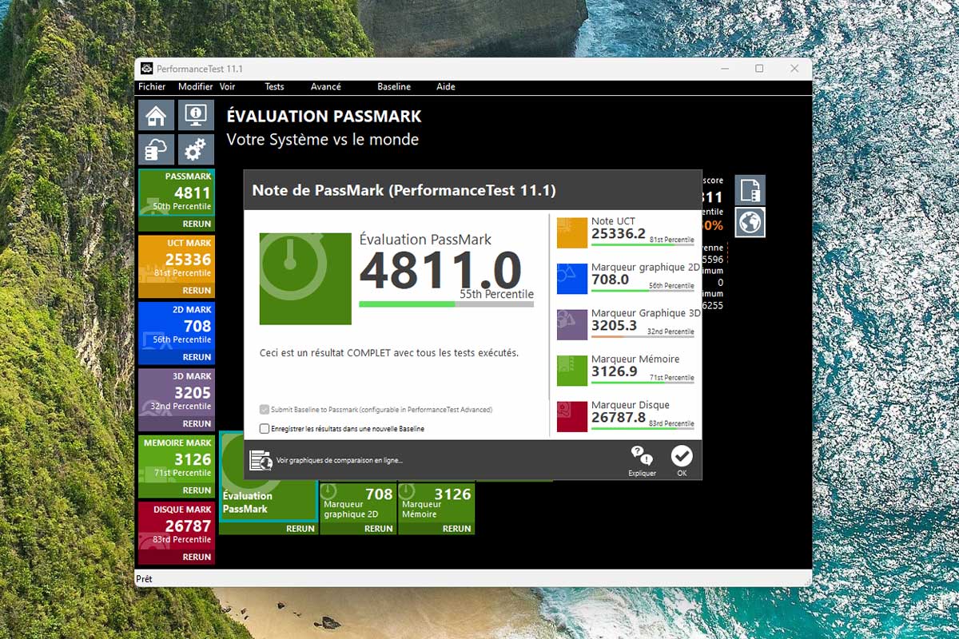Open the system information monitor icon
The image size is (959, 639).
[x=196, y=115]
